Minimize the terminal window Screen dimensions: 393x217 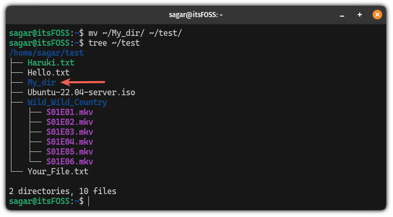tap(343, 15)
